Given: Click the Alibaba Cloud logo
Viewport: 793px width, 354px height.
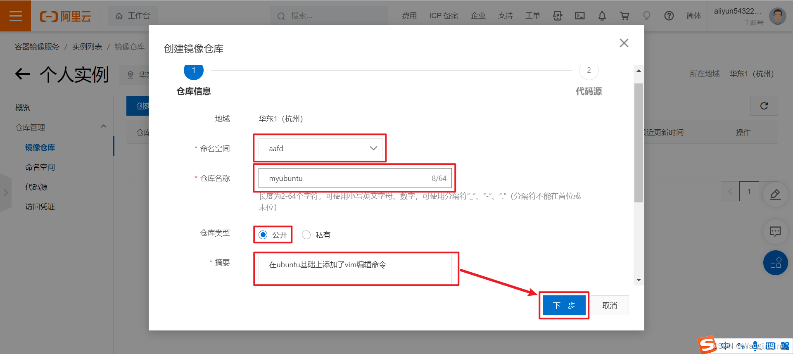Looking at the screenshot, I should (x=65, y=16).
